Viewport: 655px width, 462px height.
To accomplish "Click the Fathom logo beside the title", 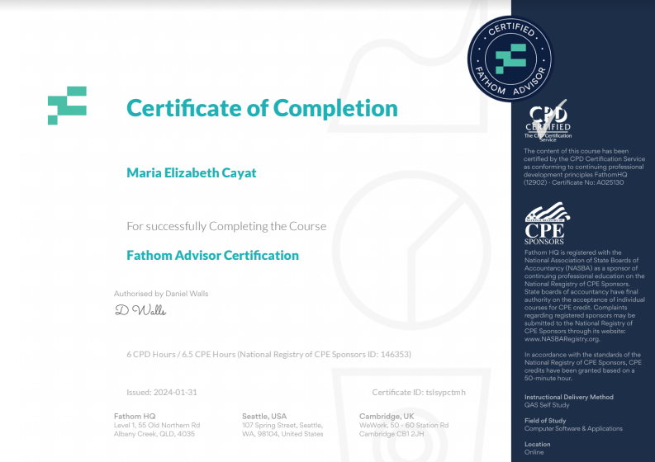I will tap(67, 106).
